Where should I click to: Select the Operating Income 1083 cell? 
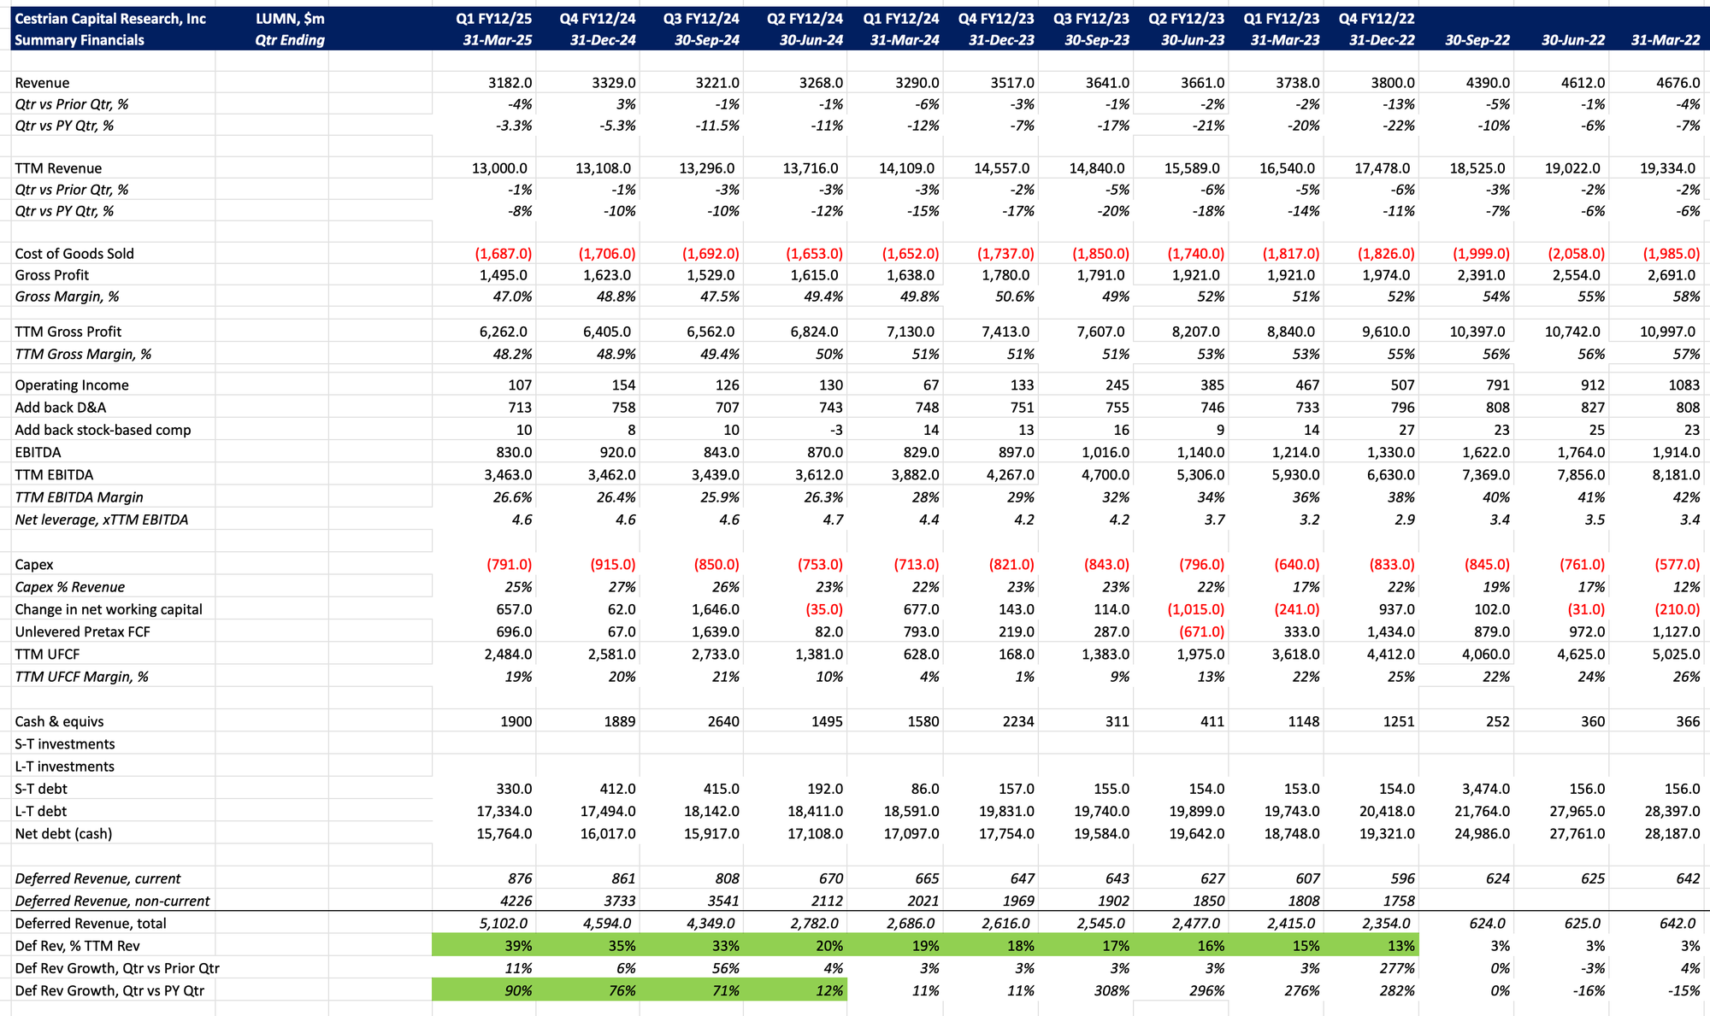1683,385
